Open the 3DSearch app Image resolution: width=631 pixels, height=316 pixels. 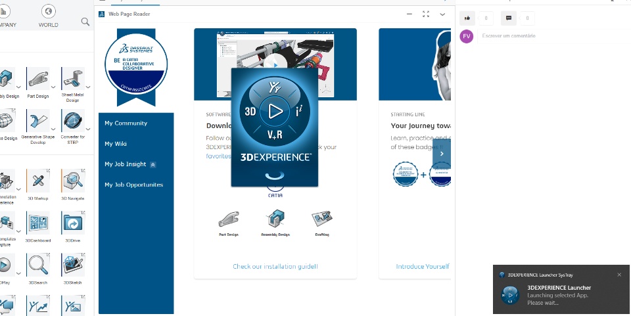pyautogui.click(x=38, y=265)
